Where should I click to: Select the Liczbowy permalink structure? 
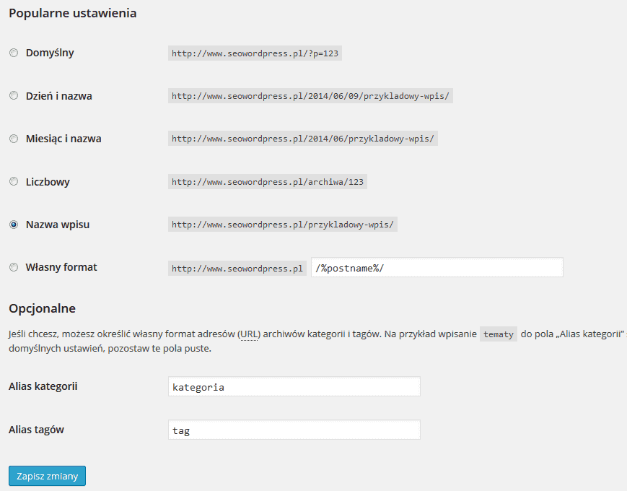click(x=14, y=182)
